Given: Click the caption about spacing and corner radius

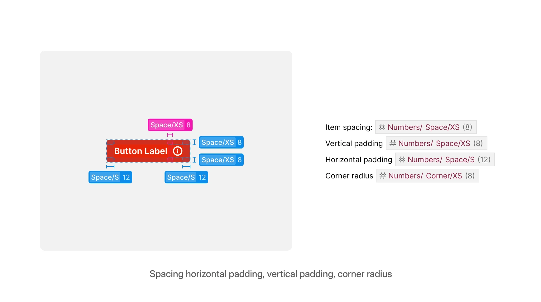Looking at the screenshot, I should tap(270, 274).
